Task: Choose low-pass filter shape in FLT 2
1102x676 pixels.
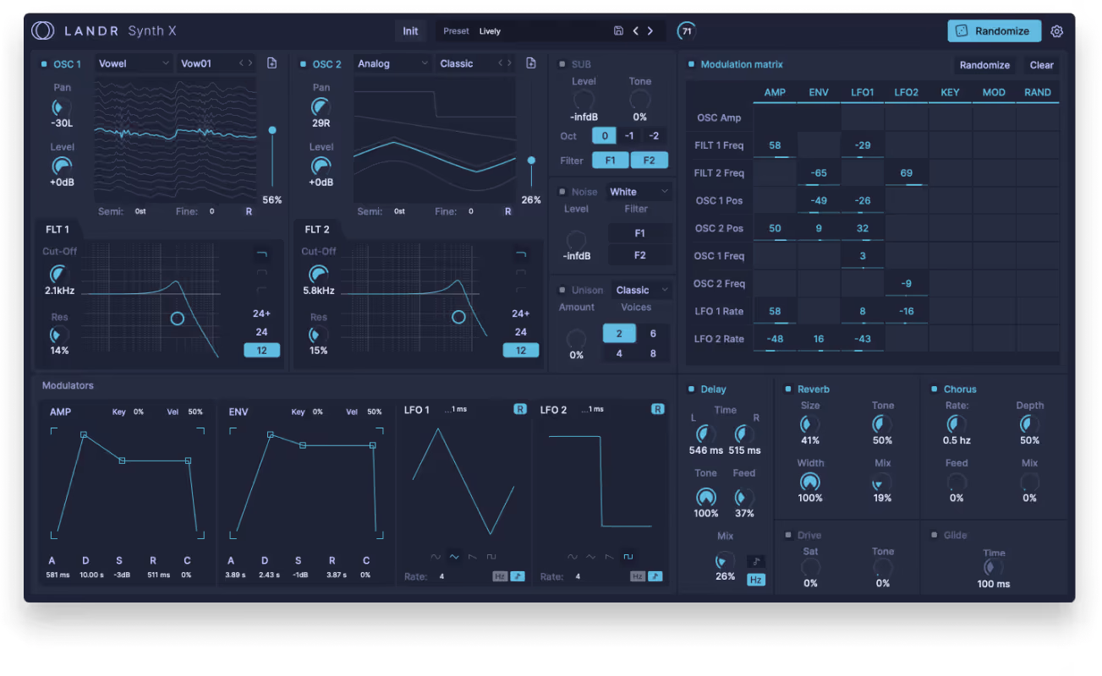Action: coord(521,254)
